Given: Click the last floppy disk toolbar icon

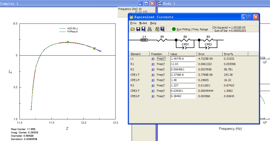Looking at the screenshot, I should pyautogui.click(x=162, y=29).
